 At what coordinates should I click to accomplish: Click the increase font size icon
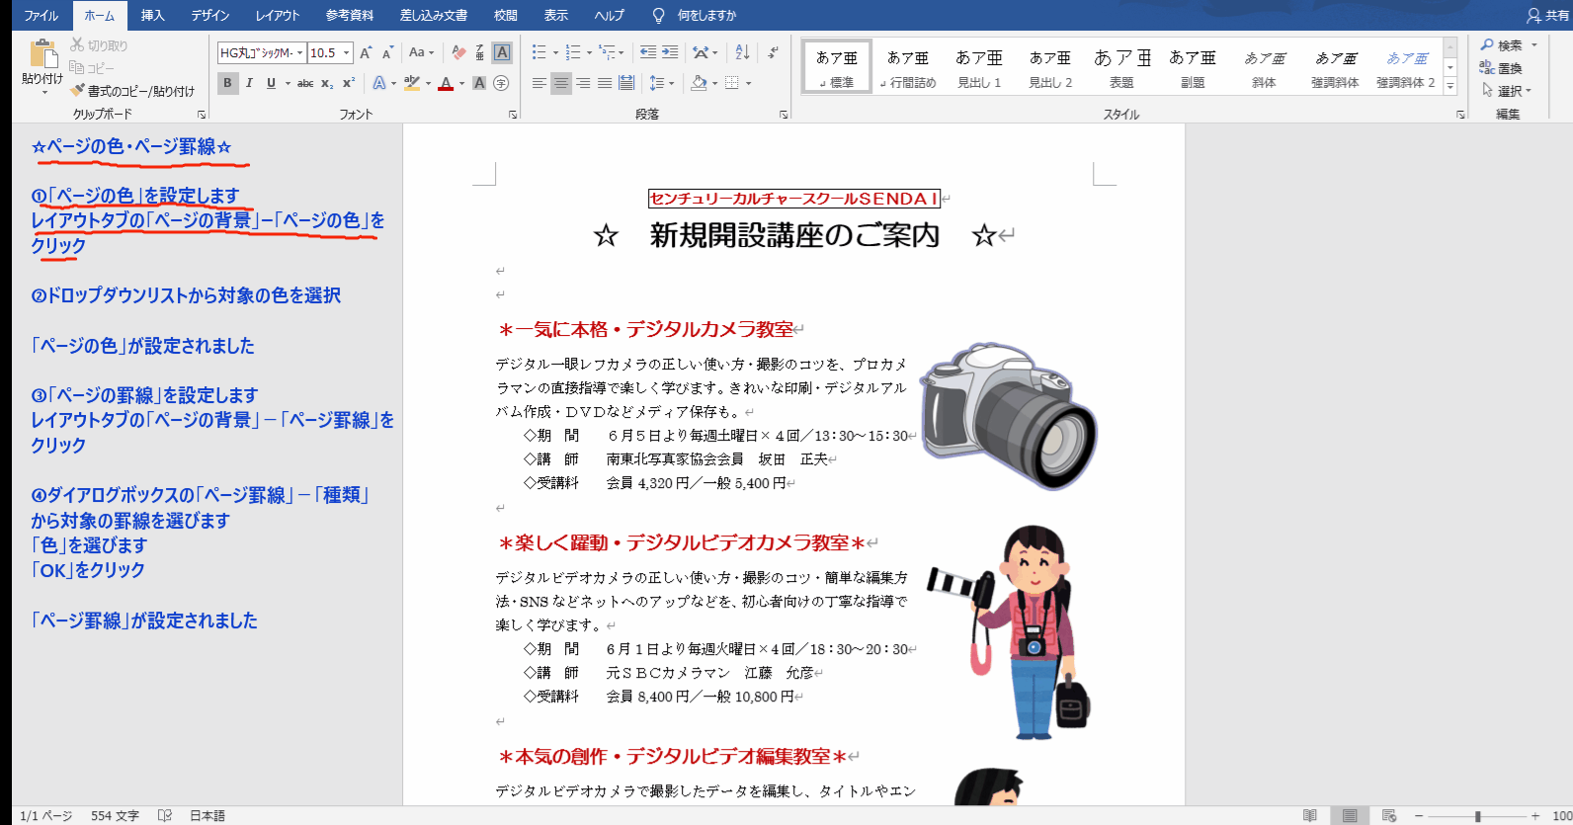click(366, 52)
